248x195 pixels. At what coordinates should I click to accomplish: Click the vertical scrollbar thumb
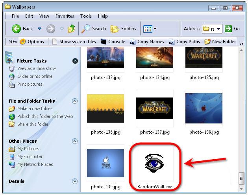[x=241, y=178]
